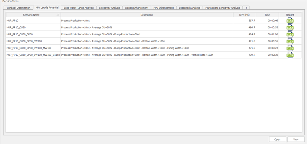This screenshot has width=307, height=144.
Task: Show the NPV Enhancement tab
Action: 164,8
